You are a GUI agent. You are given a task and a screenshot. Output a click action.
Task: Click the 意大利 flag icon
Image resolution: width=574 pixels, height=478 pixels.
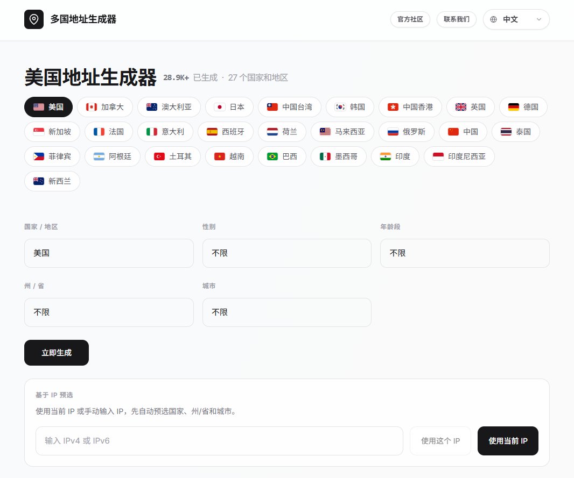pos(151,132)
